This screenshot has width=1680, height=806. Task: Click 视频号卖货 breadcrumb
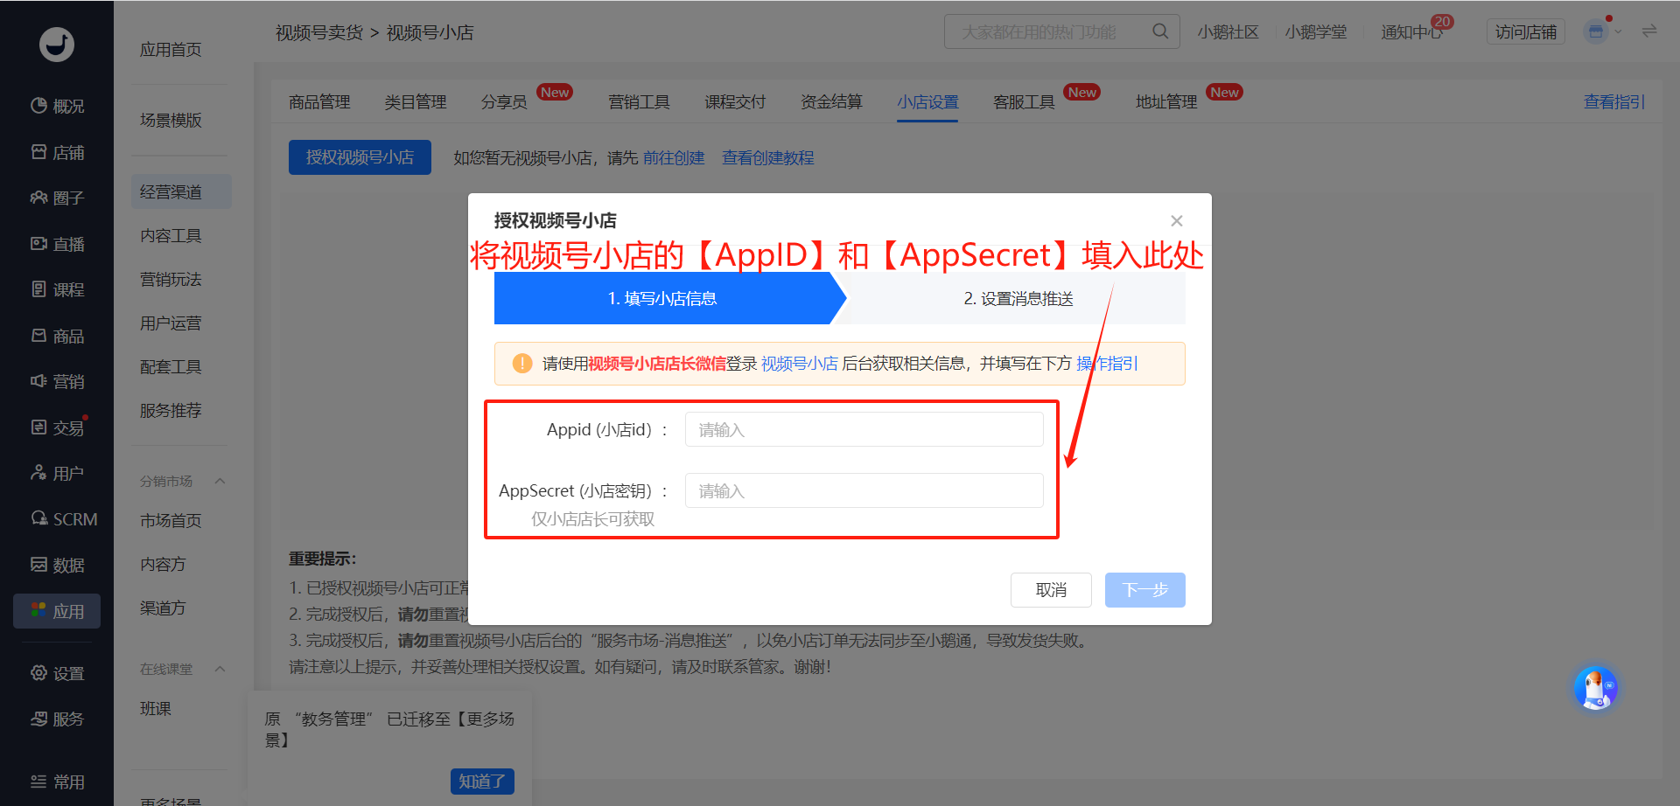tap(319, 32)
